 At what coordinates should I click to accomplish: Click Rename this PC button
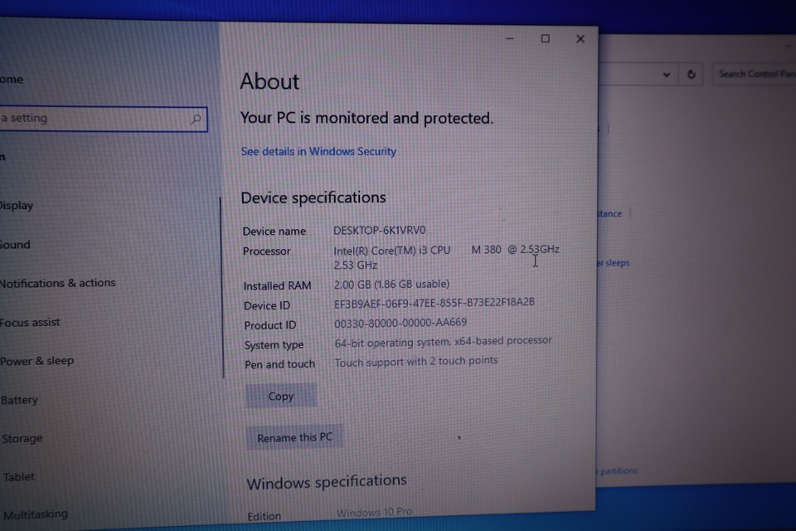(x=294, y=437)
